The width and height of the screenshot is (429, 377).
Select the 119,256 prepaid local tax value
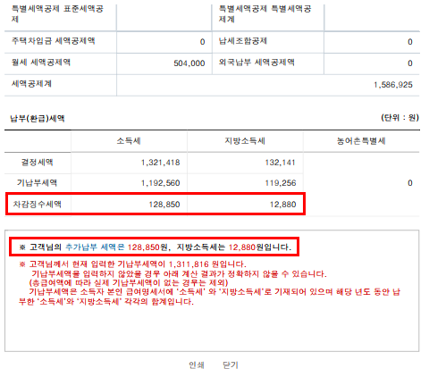pos(281,183)
